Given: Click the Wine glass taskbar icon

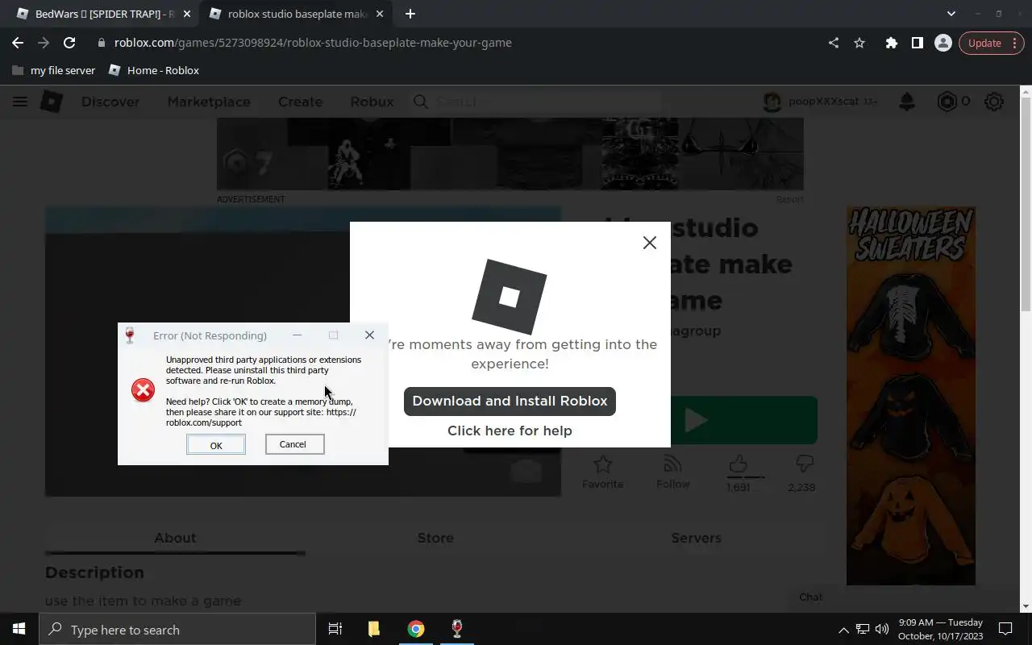Looking at the screenshot, I should coord(456,629).
